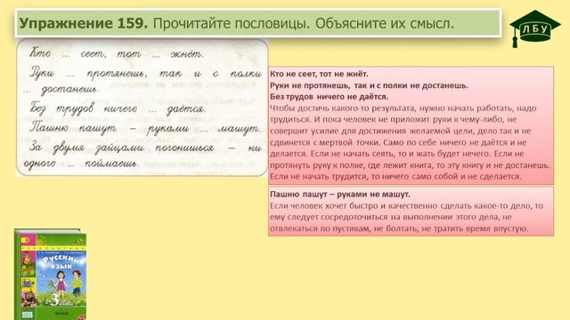Click the bold answer 'Без трудов ничего не даётся.'
This screenshot has width=570, height=320.
tap(329, 97)
